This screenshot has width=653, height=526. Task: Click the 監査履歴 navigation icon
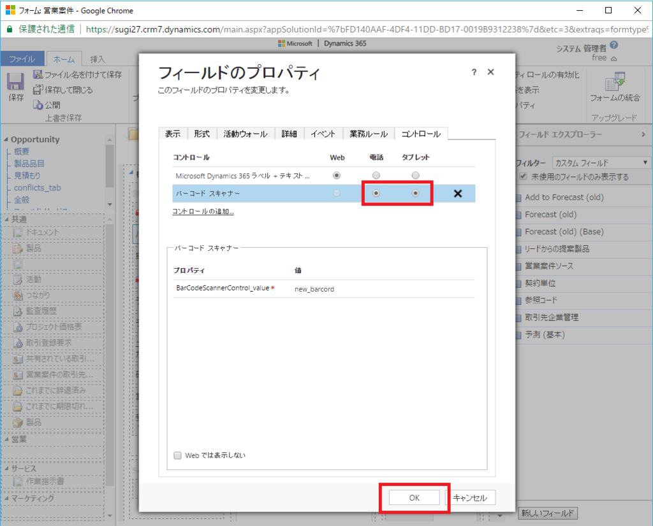tap(18, 311)
